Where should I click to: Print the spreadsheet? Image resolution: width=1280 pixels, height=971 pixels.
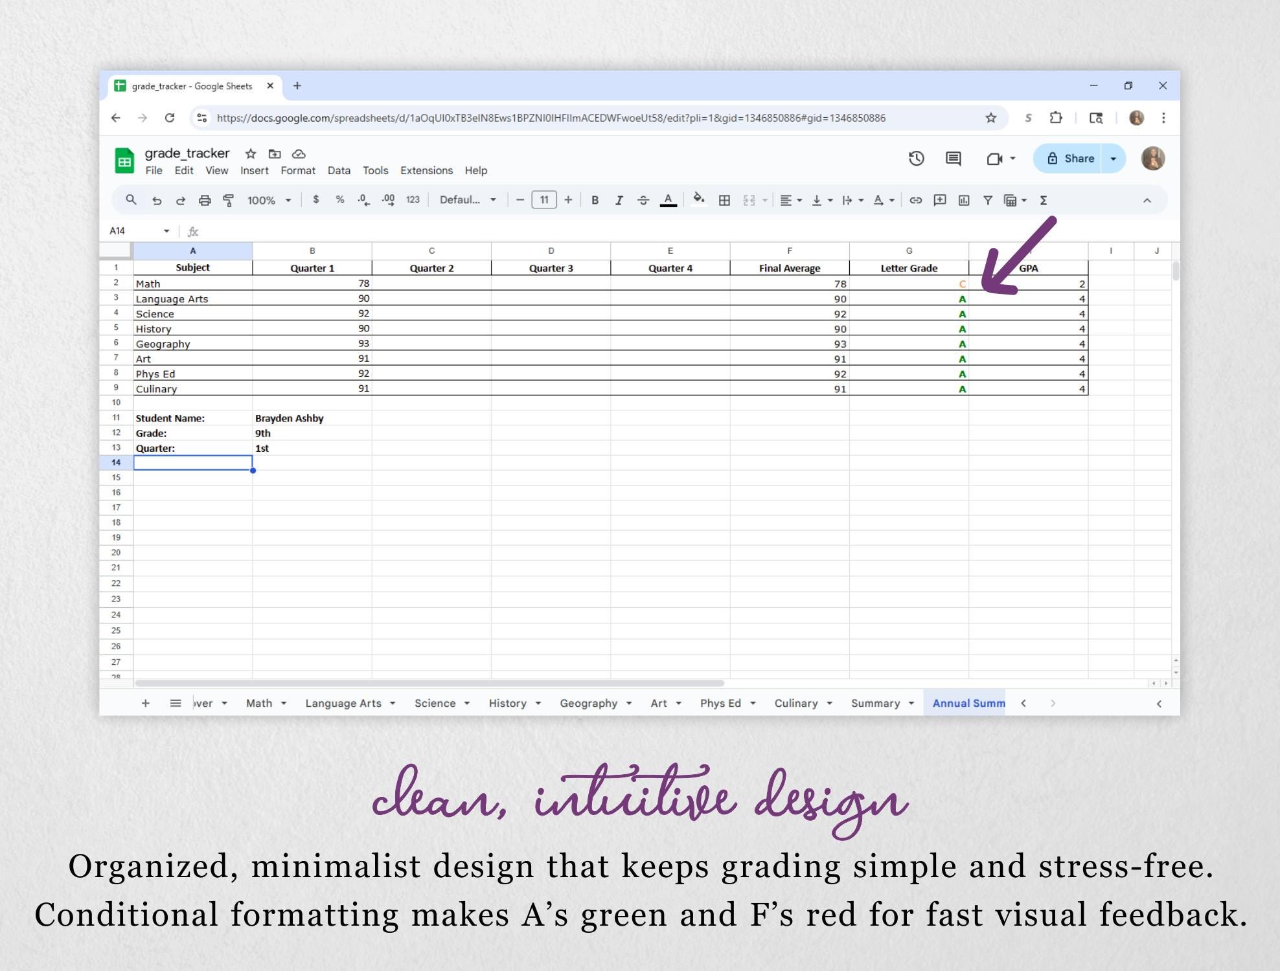click(205, 201)
